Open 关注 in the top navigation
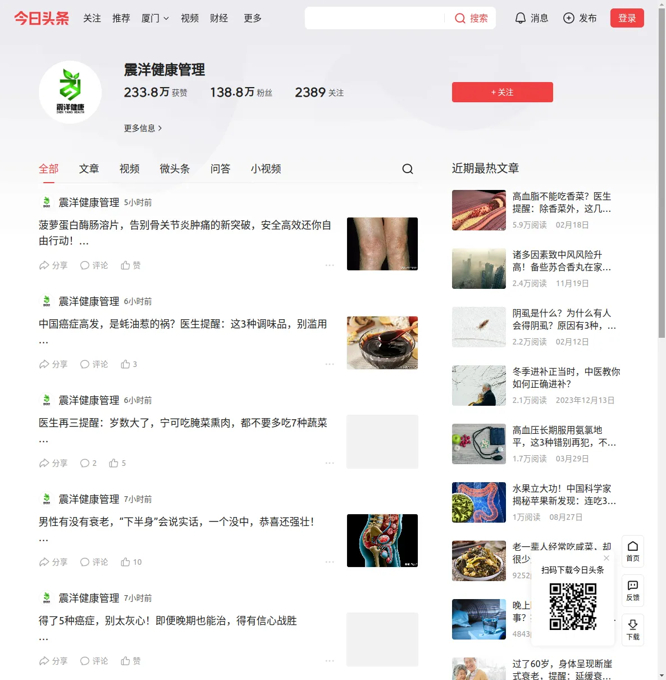 [x=92, y=18]
